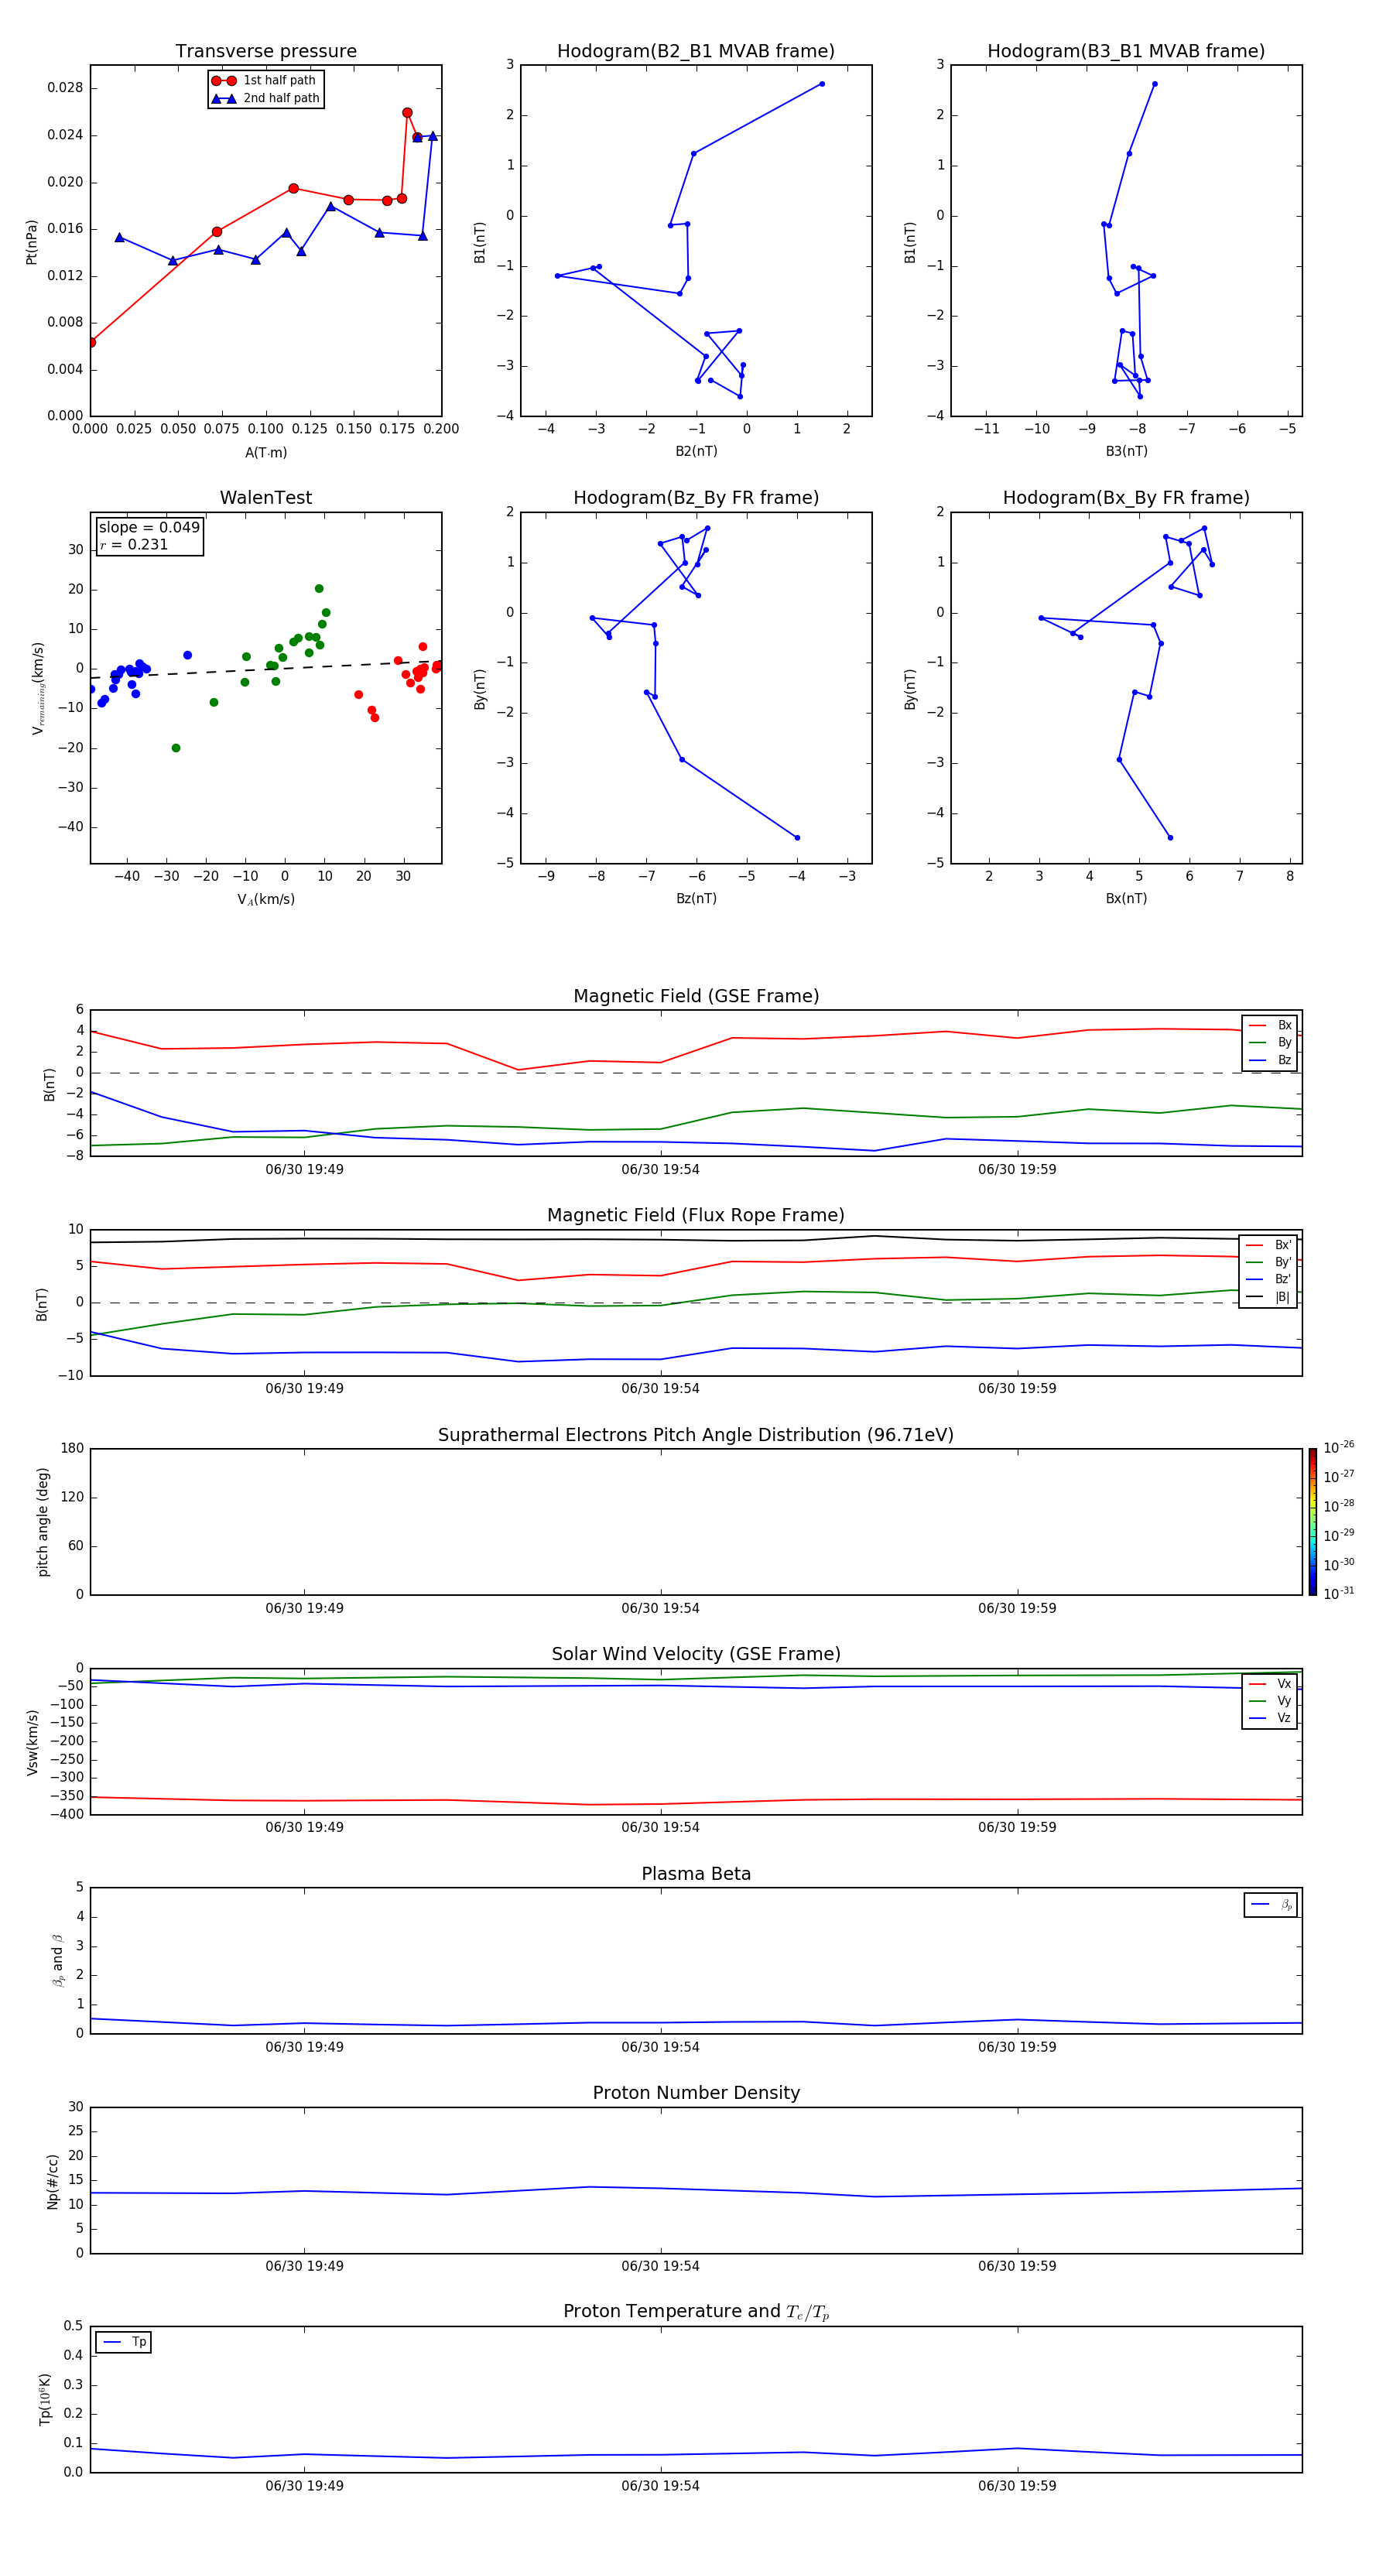Click the 'Plasma Beta' plot title
Image resolution: width=1393 pixels, height=2554 pixels.
coord(696,1874)
